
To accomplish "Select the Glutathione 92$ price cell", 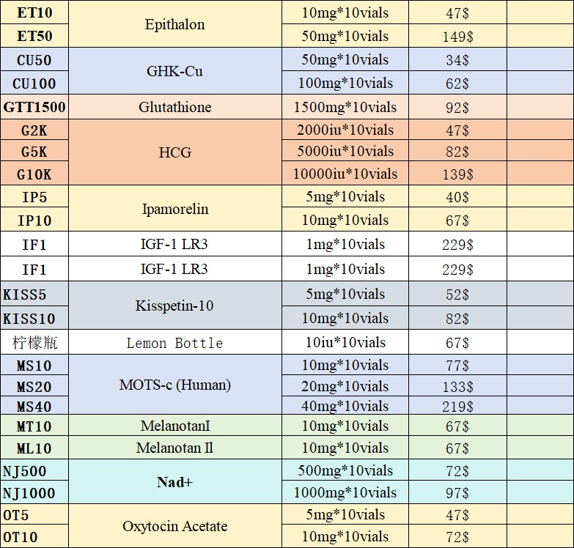I will coord(457,107).
